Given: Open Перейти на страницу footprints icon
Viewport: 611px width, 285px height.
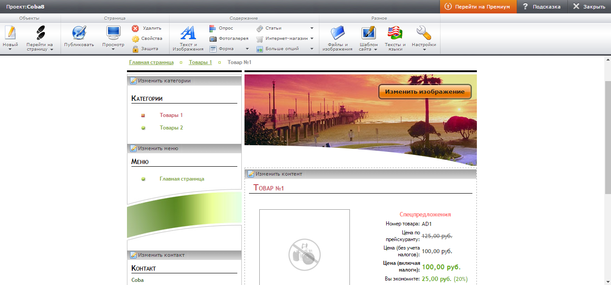Looking at the screenshot, I should (x=40, y=33).
